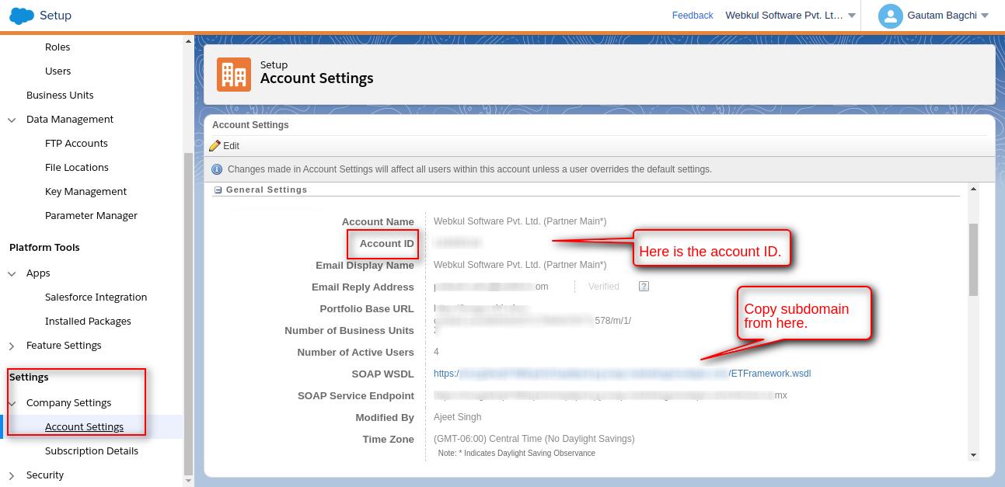
Task: Click Data Management label
Action: [x=70, y=119]
